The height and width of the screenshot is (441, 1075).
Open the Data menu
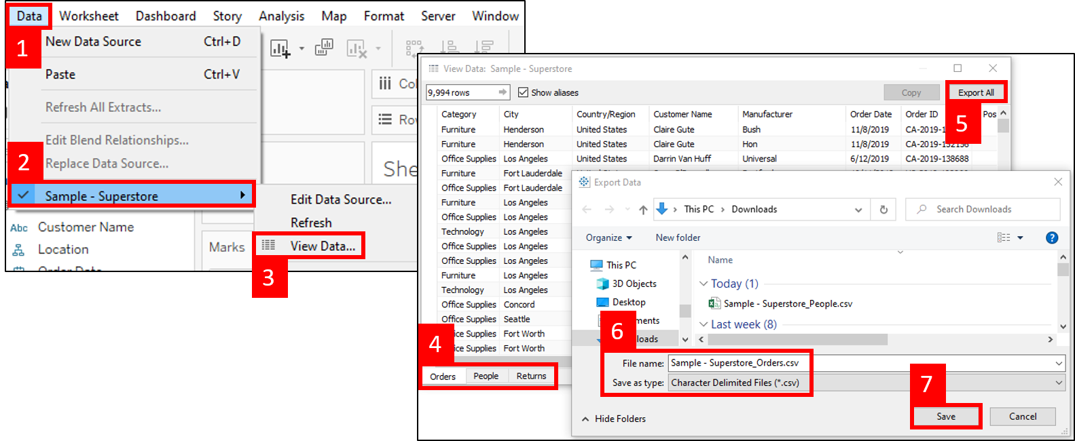(29, 16)
